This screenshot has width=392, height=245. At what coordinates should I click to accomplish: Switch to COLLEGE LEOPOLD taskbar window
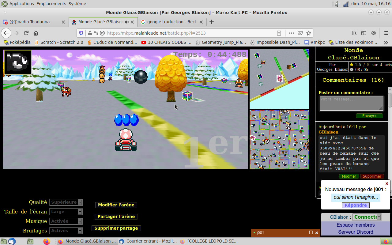pos(209,241)
